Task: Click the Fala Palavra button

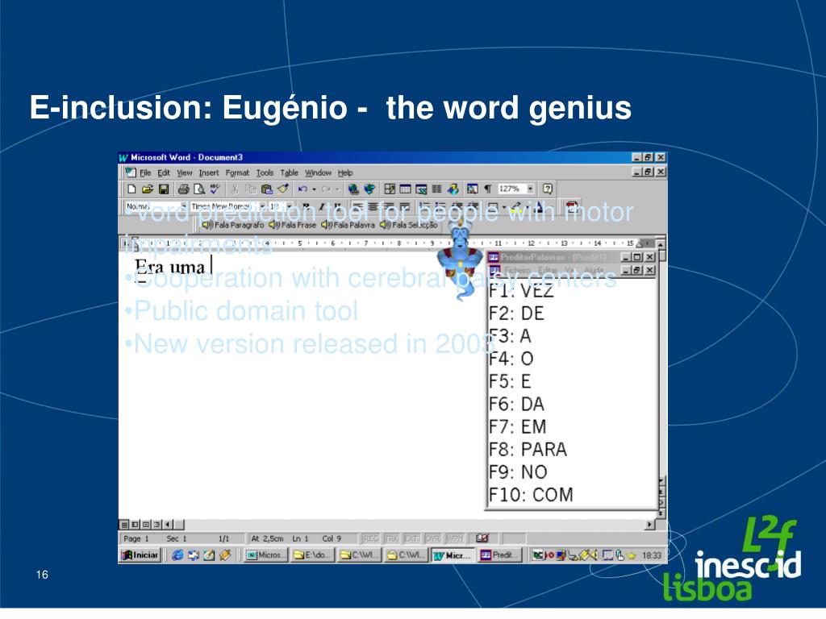Action: (x=348, y=225)
